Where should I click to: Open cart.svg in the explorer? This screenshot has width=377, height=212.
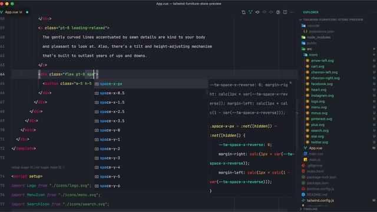click(318, 67)
